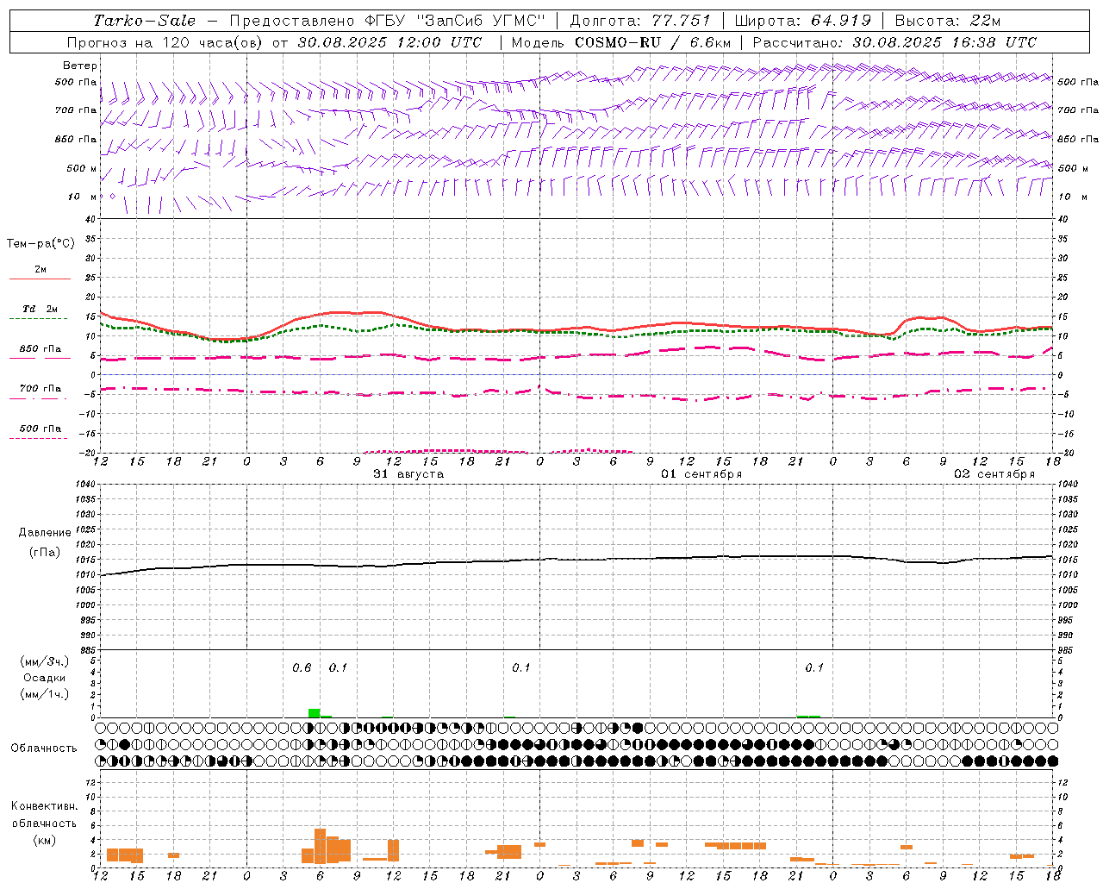This screenshot has height=883, width=1103.
Task: Click the '(мм/3ч.)' precipitation unit label
Action: tap(45, 661)
